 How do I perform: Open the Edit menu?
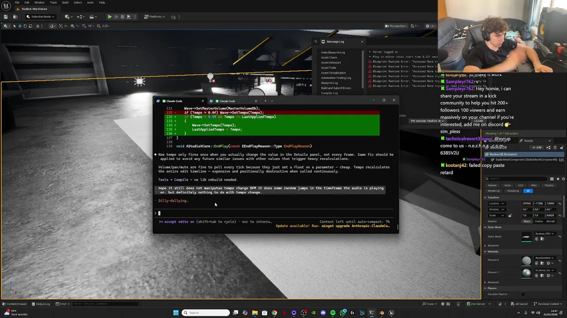27,3
